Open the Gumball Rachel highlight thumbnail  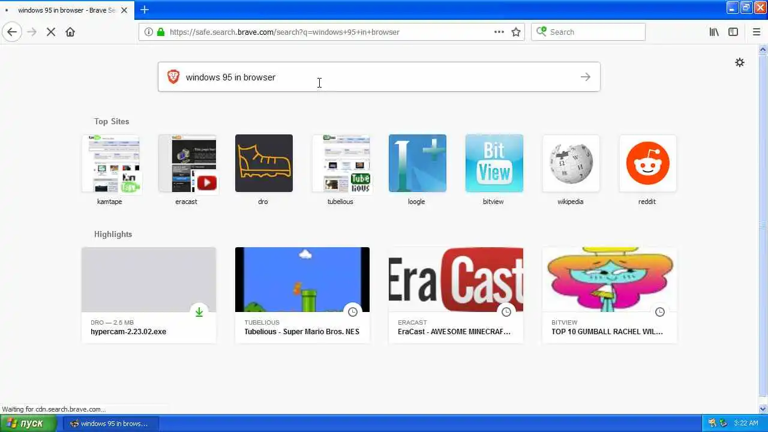610,280
